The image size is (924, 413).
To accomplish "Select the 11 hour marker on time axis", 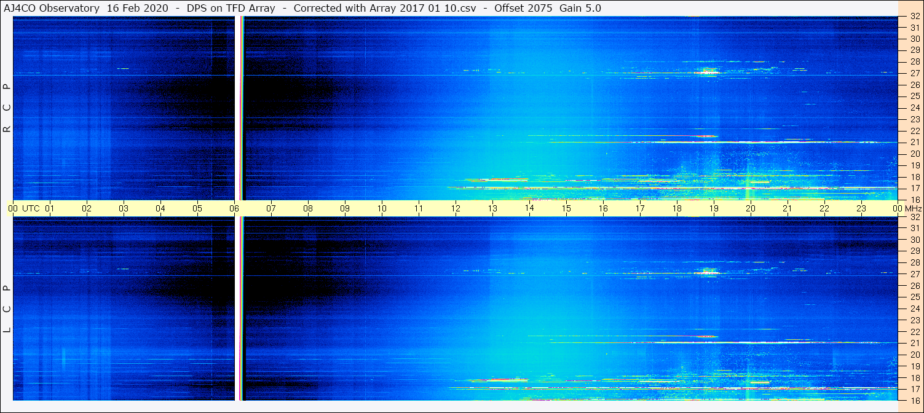I will pyautogui.click(x=419, y=208).
